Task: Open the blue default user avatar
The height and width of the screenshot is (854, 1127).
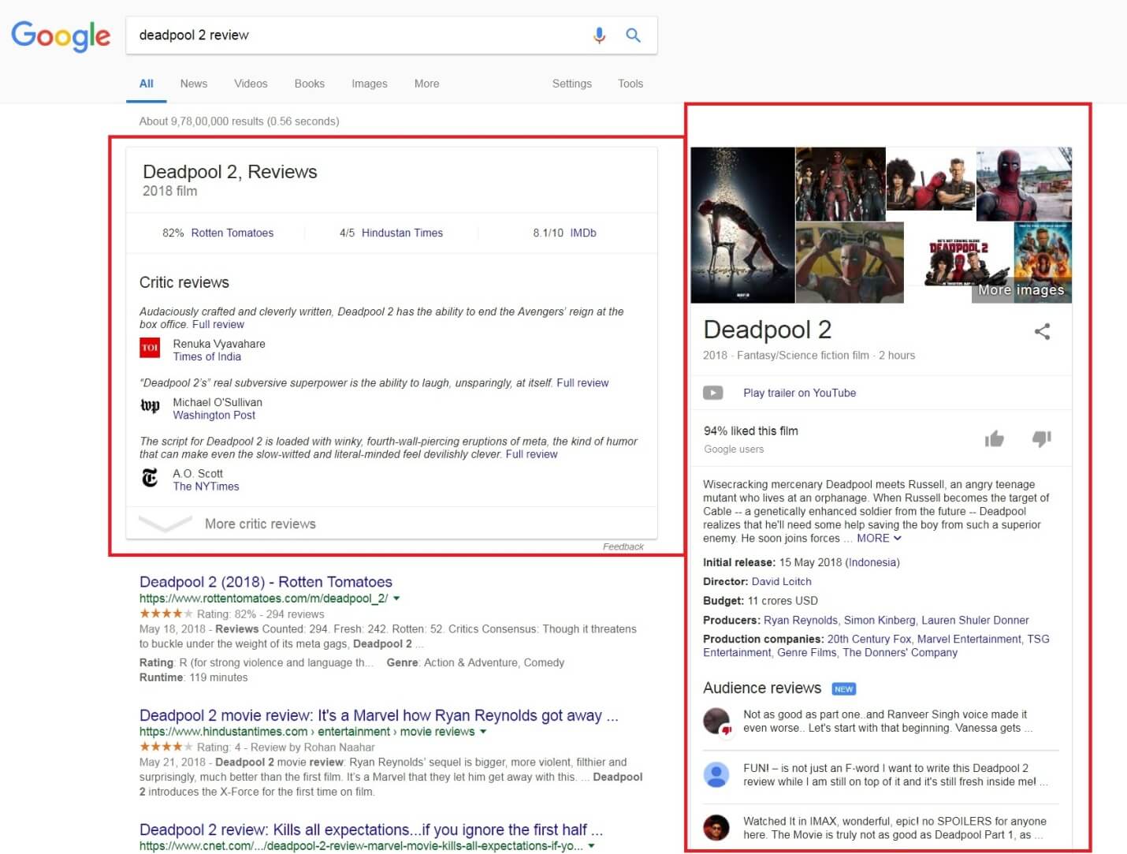Action: (716, 774)
